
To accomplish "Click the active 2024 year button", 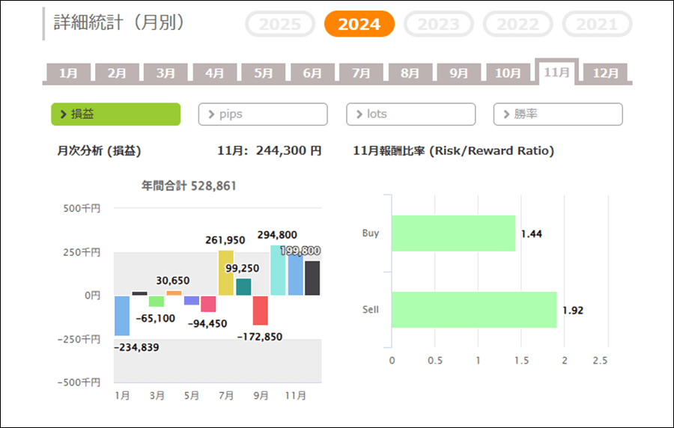I will click(x=359, y=25).
